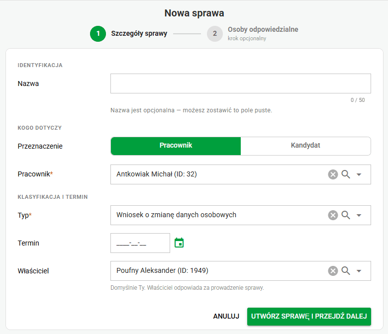The width and height of the screenshot is (388, 334).
Task: Click the Antkowiak Michał employee value
Action: 157,174
